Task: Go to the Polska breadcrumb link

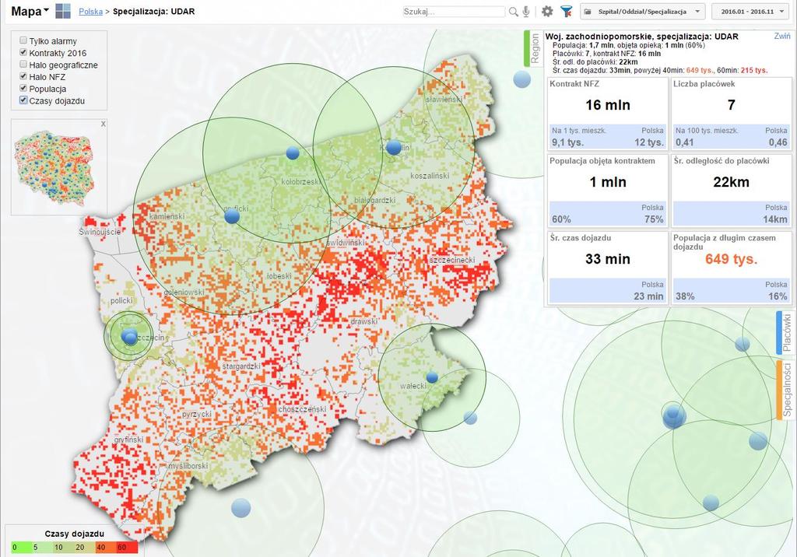Action: tap(90, 11)
